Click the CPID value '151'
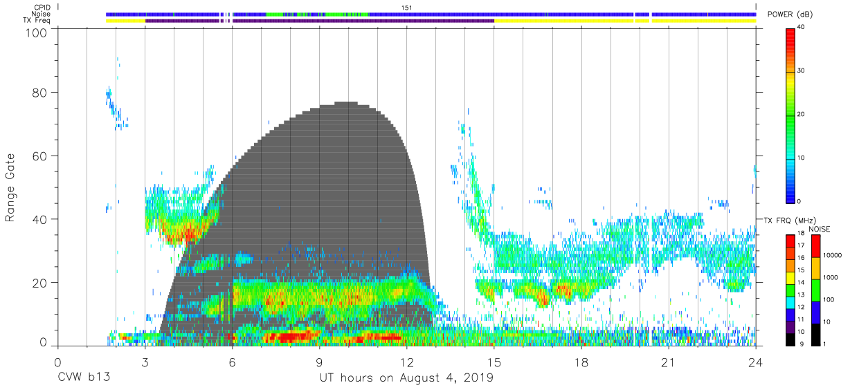Viewport: 850px width, 392px height. [407, 8]
